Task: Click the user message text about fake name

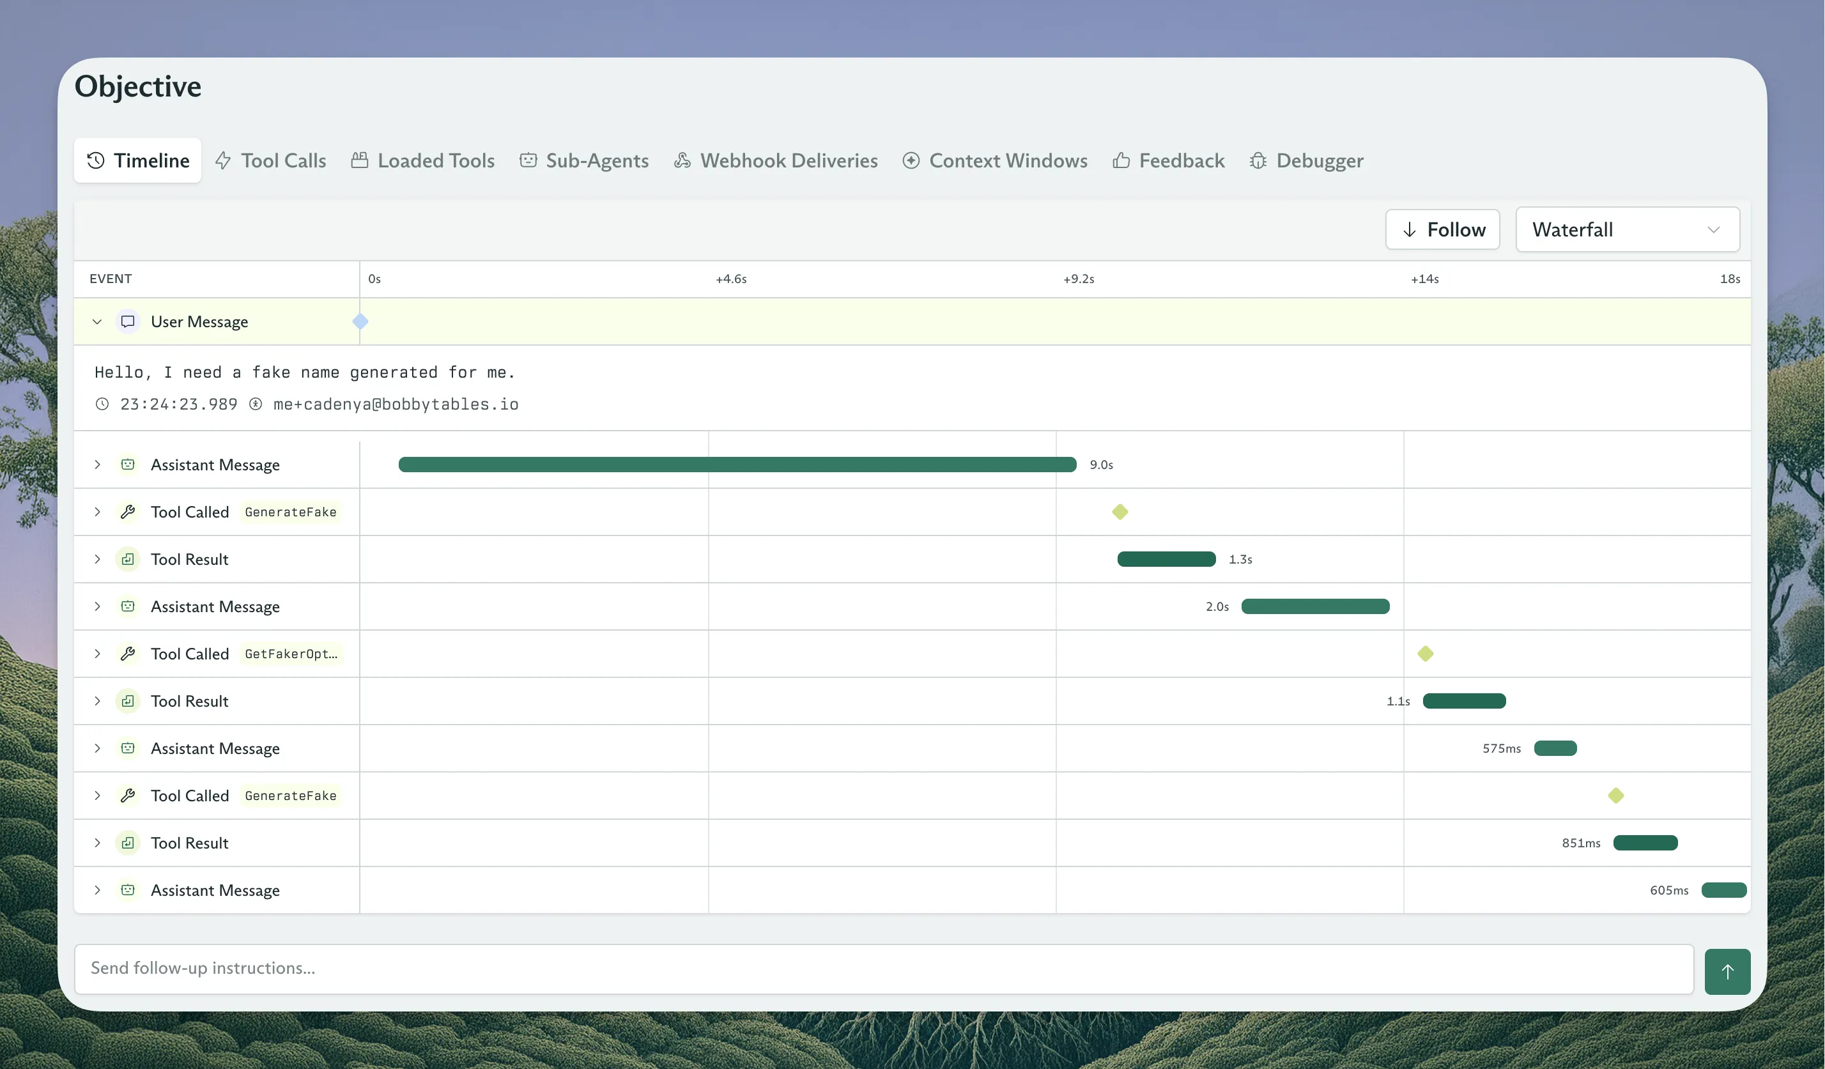Action: click(305, 373)
